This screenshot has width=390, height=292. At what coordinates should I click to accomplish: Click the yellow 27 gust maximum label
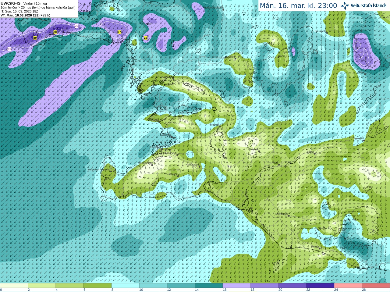click(x=119, y=32)
